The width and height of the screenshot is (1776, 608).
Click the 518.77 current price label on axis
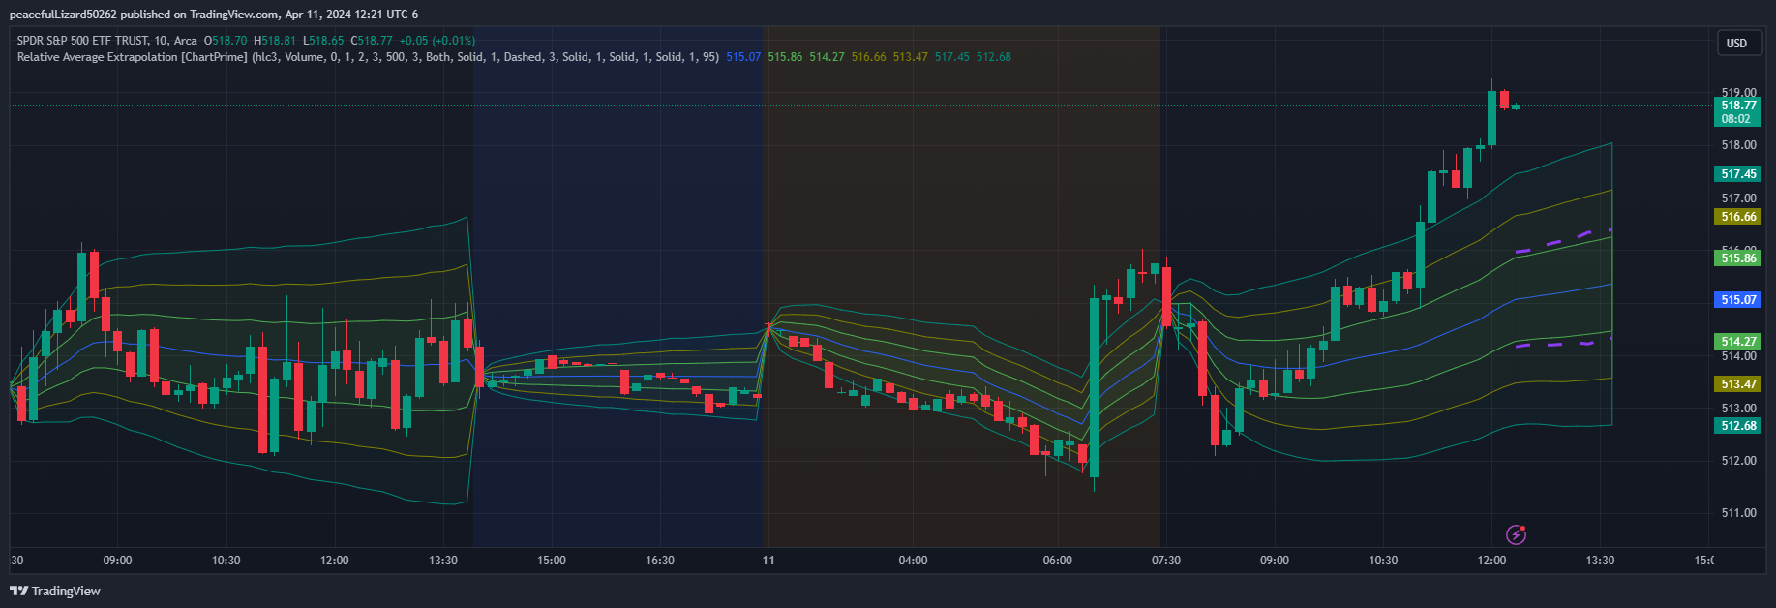tap(1738, 106)
